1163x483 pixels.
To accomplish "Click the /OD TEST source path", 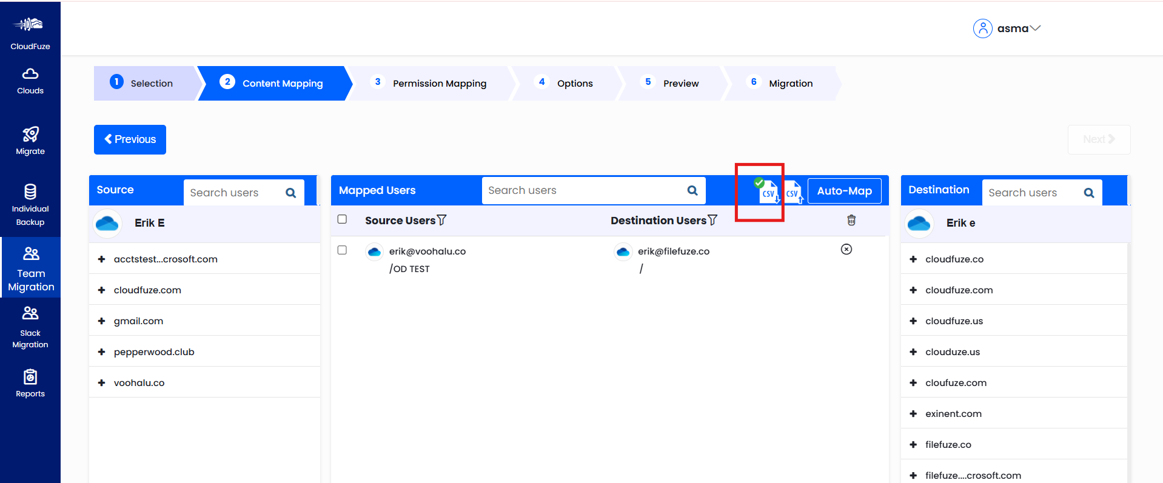I will click(409, 269).
